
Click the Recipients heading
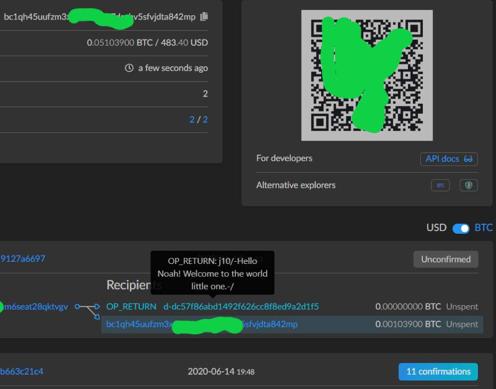click(134, 285)
